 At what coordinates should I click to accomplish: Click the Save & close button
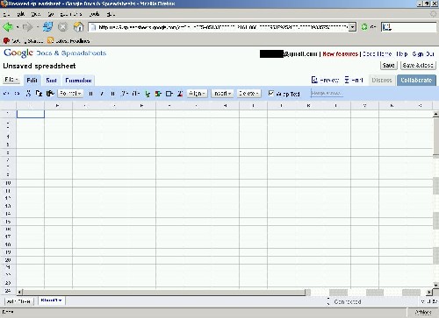click(418, 65)
